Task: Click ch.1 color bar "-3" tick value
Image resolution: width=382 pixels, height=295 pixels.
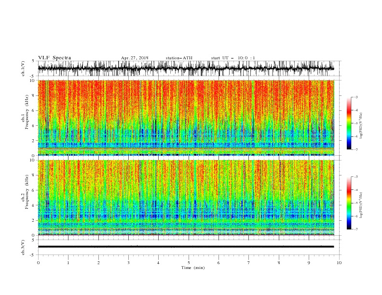Action: [356, 97]
